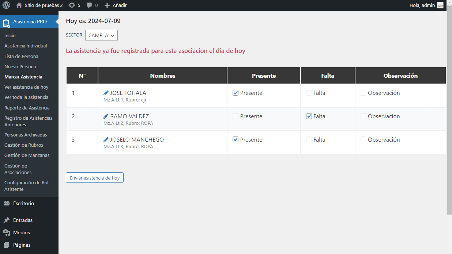Open the WordPress logo menu
This screenshot has width=452, height=254.
(x=5, y=5)
